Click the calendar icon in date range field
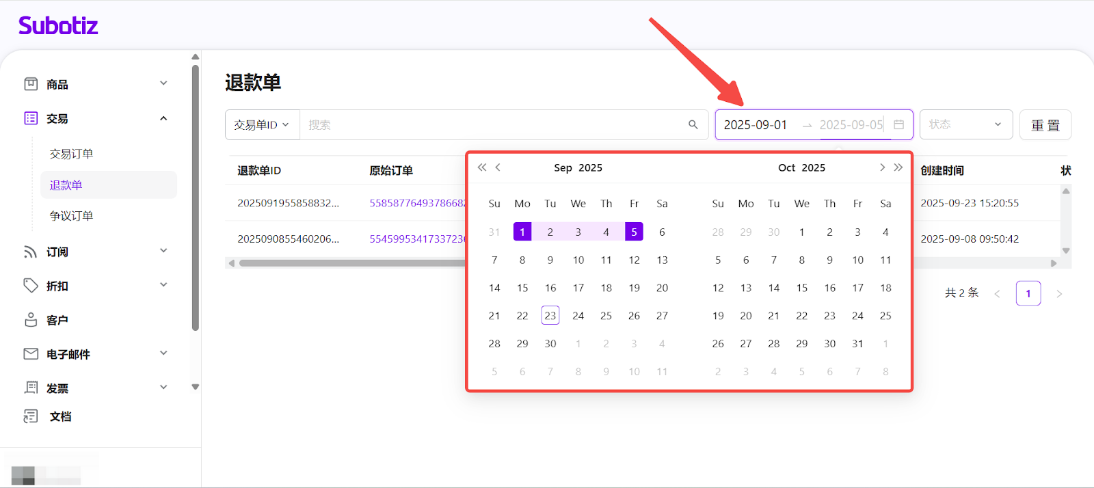Image resolution: width=1094 pixels, height=488 pixels. (x=898, y=124)
